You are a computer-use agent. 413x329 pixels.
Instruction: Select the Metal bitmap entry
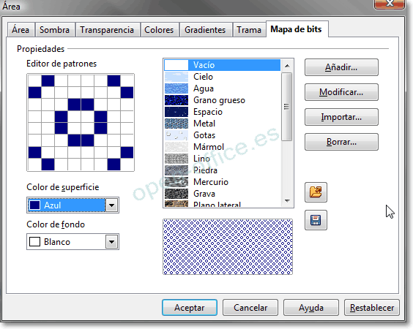(x=223, y=124)
